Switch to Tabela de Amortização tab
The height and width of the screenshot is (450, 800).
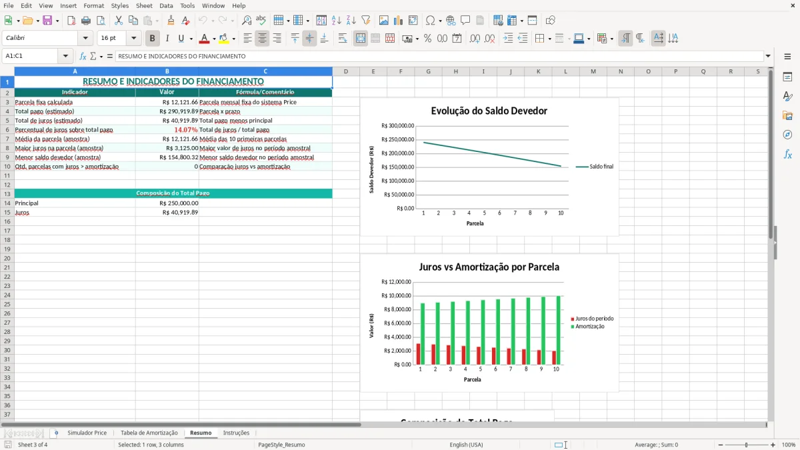point(149,433)
